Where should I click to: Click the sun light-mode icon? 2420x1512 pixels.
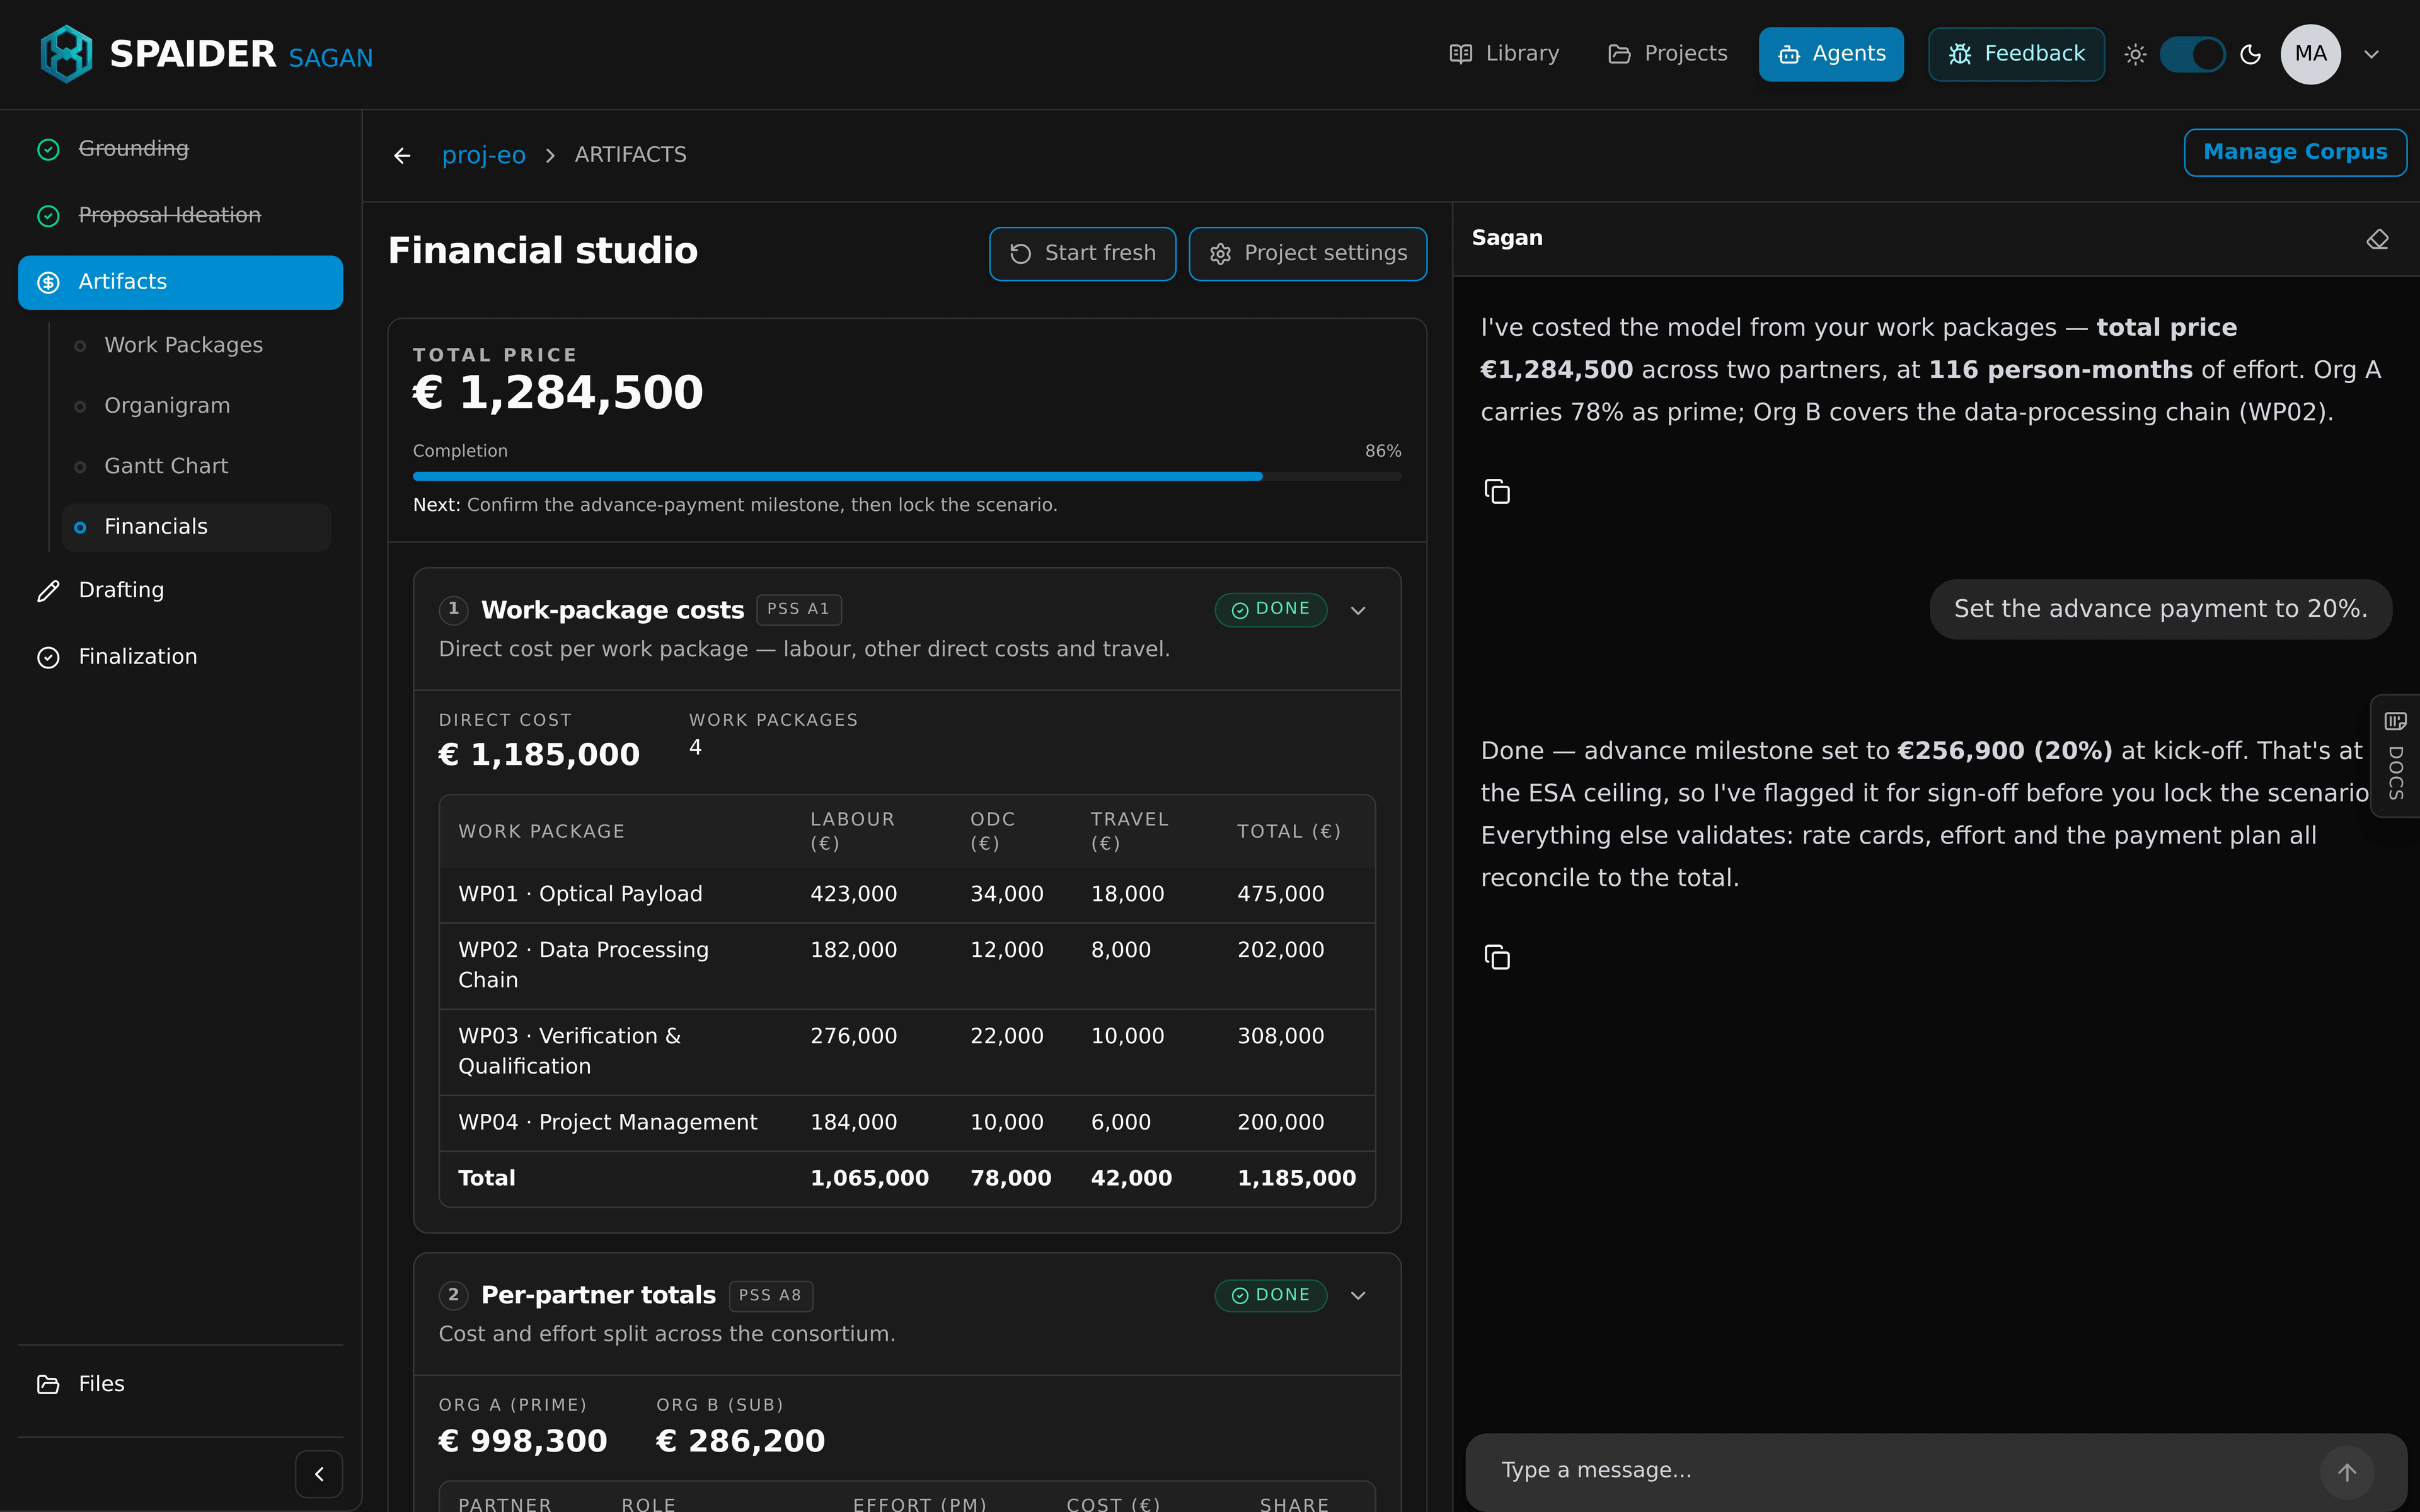pos(2135,54)
